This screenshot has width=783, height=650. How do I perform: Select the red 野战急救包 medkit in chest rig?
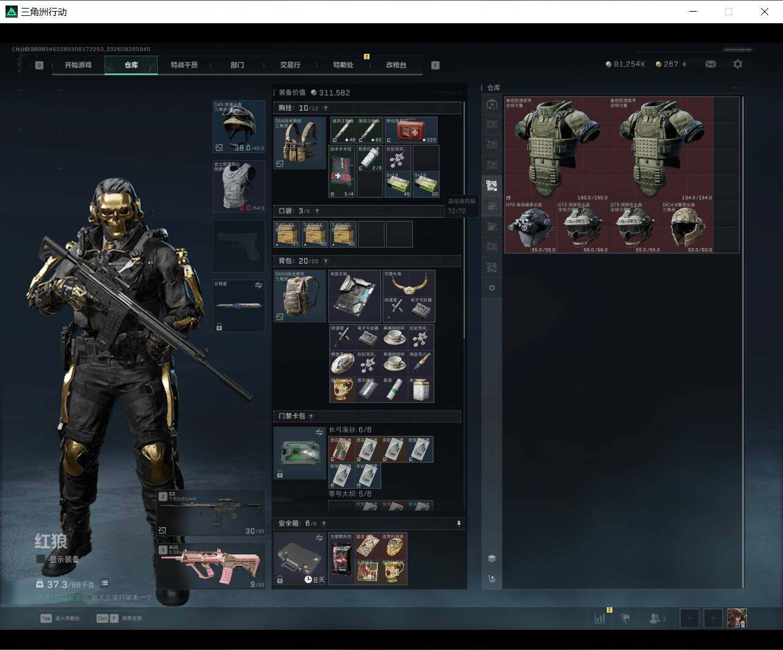411,130
